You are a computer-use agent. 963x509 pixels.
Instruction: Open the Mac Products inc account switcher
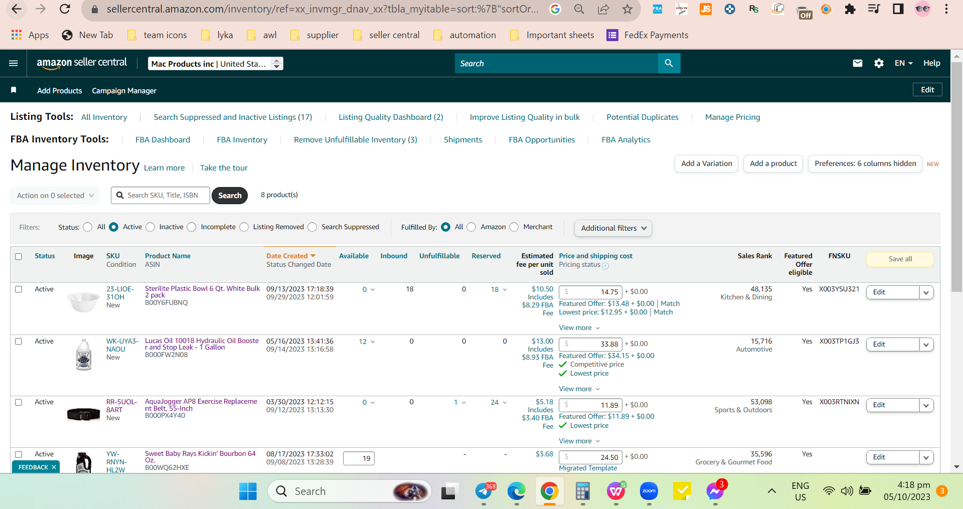coord(216,64)
